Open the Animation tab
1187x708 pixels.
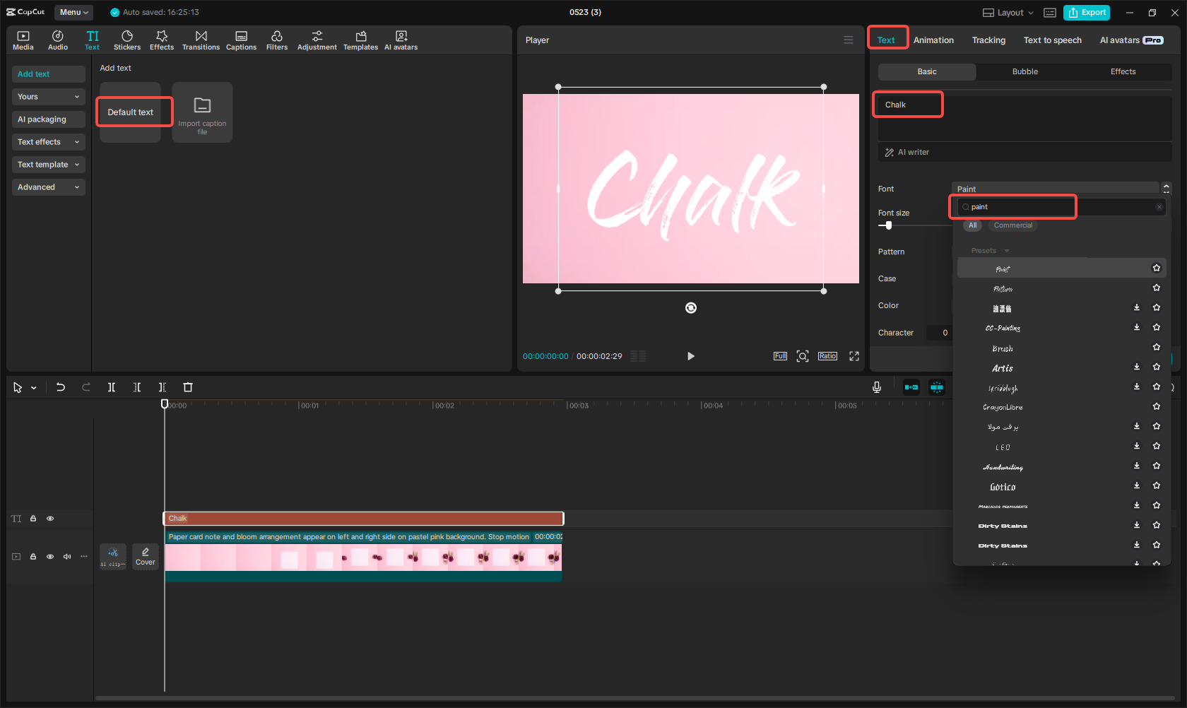933,40
